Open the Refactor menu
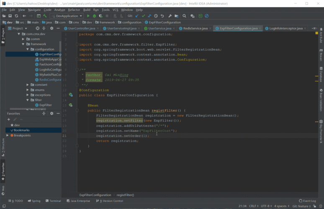Image resolution: width=324 pixels, height=209 pixels. (x=74, y=10)
